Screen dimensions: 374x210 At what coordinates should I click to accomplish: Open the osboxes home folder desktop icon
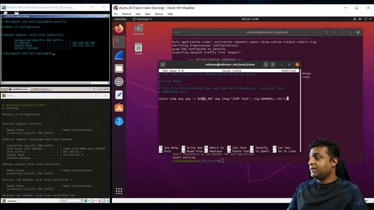click(138, 30)
